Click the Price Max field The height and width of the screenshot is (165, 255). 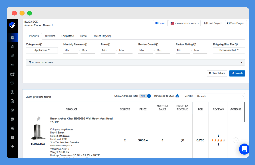click(x=125, y=51)
